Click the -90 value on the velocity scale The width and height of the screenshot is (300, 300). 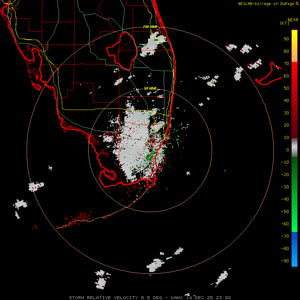285,261
